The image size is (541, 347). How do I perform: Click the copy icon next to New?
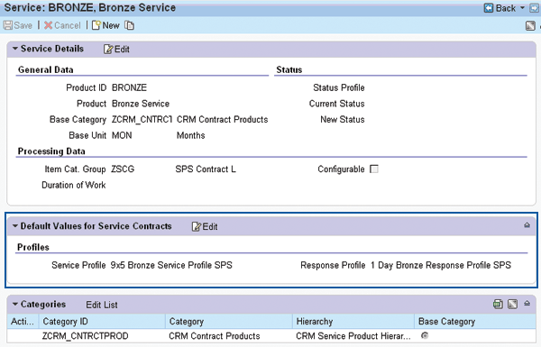point(129,25)
